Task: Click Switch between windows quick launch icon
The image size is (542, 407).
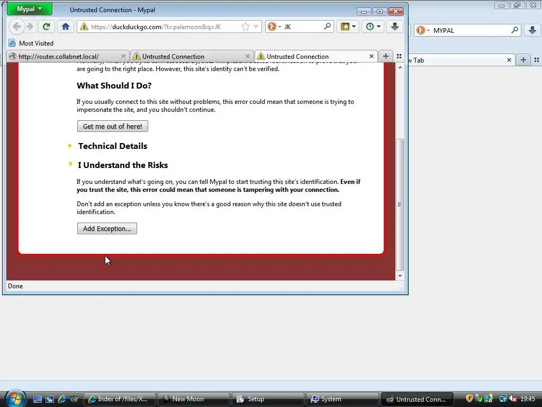Action: point(50,399)
